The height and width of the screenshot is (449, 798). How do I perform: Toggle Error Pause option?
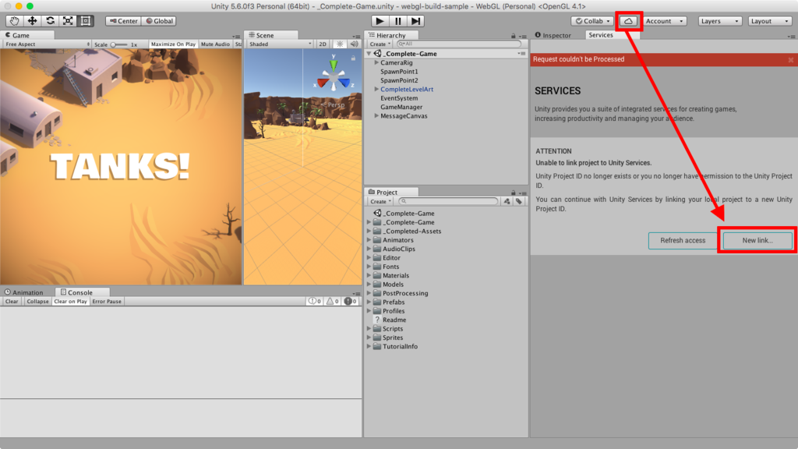click(107, 302)
